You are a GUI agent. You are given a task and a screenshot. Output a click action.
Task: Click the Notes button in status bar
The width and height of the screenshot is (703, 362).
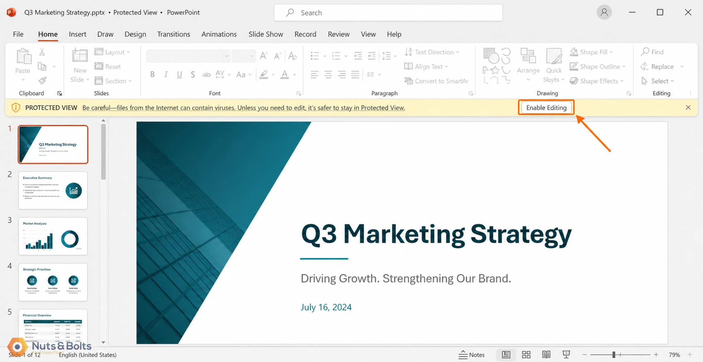[472, 355]
